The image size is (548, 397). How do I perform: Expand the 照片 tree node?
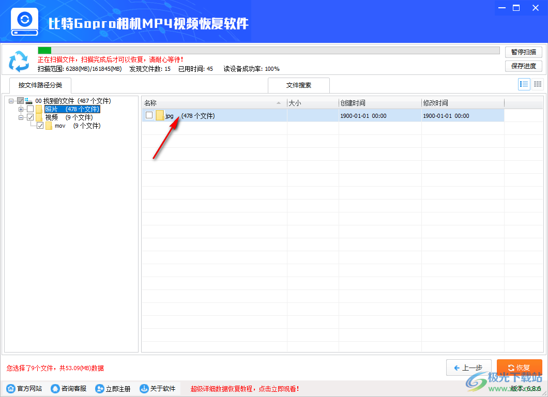21,109
